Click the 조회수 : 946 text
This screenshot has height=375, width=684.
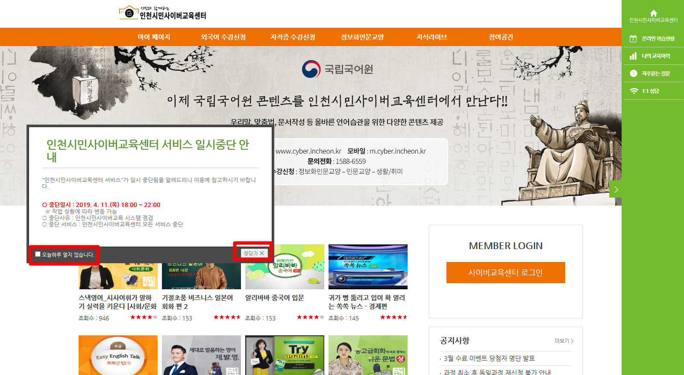94,318
